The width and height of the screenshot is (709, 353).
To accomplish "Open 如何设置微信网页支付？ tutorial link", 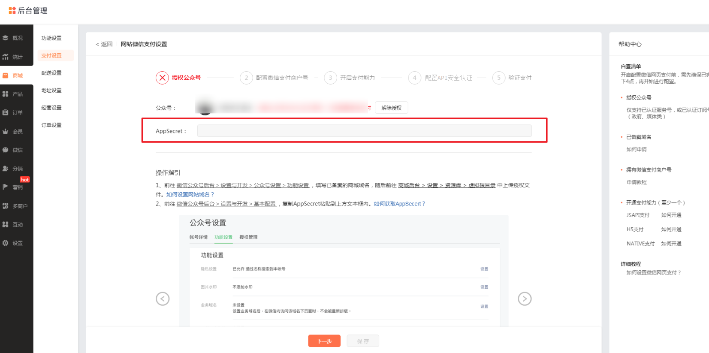I will 654,272.
